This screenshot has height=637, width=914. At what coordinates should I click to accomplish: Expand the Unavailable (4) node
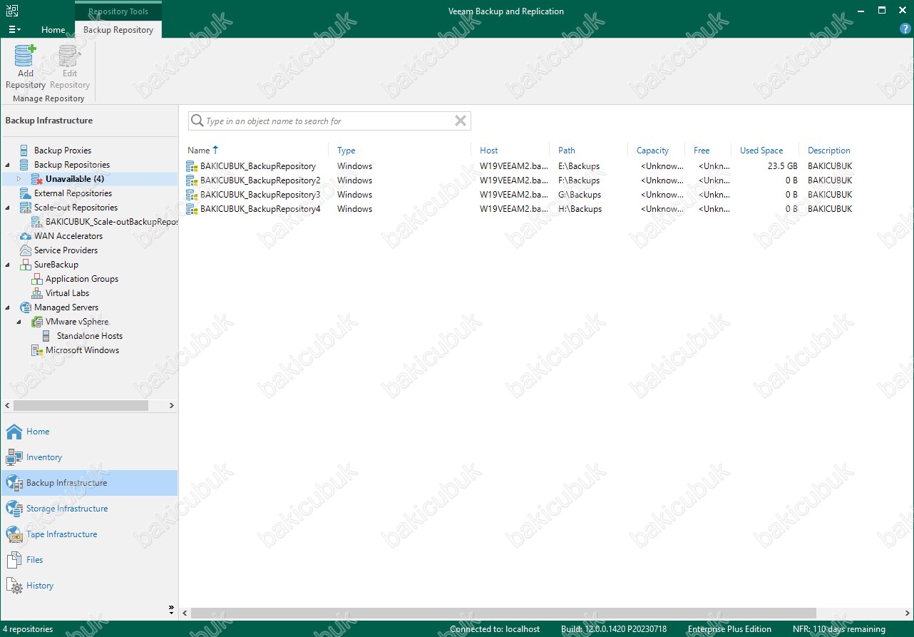coord(19,179)
